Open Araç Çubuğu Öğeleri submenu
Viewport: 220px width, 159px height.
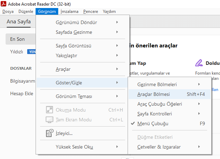tap(169, 104)
